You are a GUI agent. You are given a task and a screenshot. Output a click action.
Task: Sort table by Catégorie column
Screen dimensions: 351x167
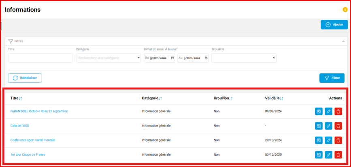[x=160, y=98]
